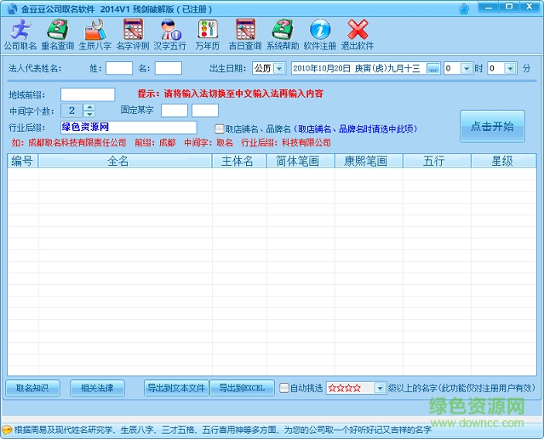Viewport: 544px width, 439px height.
Task: Open 重名查询 duplicate name search
Action: coord(59,34)
